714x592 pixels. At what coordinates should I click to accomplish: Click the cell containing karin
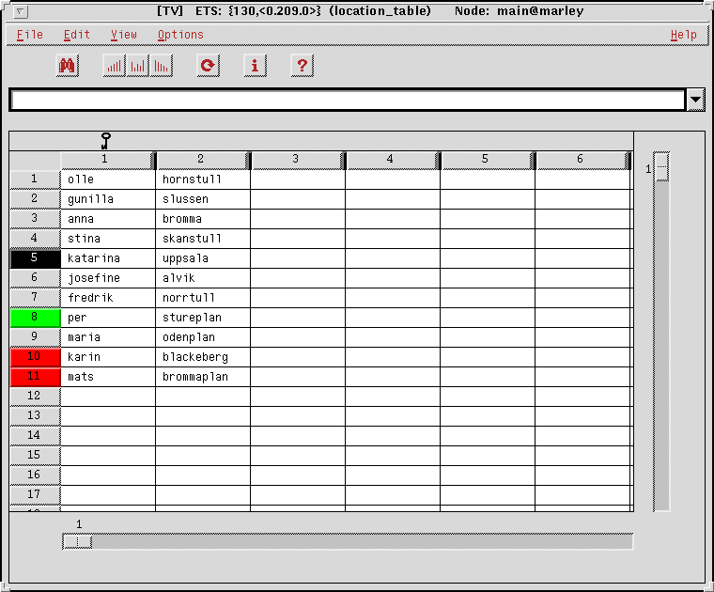tap(108, 357)
